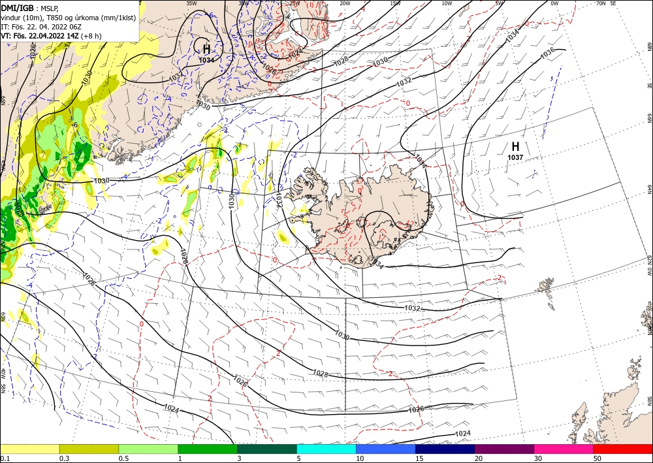This screenshot has height=463, width=653.
Task: Select the navy 15 mm legend band
Action: click(x=445, y=449)
